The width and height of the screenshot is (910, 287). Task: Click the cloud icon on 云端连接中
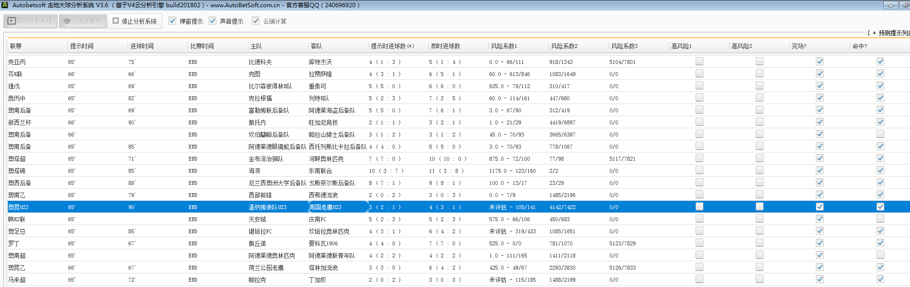67,21
